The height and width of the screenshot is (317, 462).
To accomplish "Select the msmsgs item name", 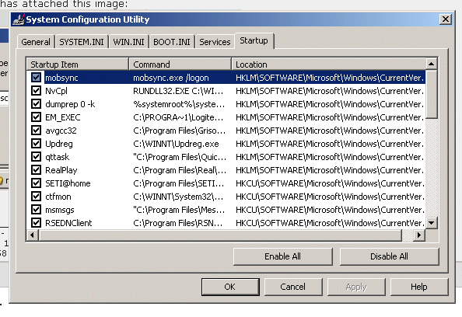I will coord(60,210).
